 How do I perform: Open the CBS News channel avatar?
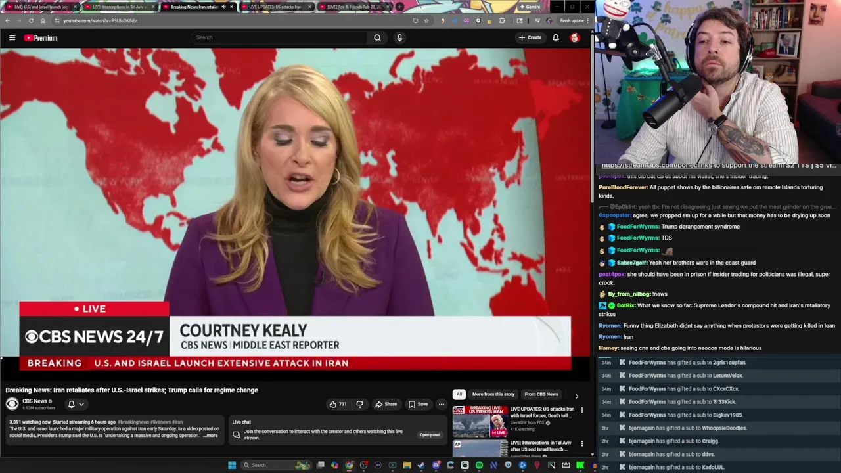[x=12, y=404]
